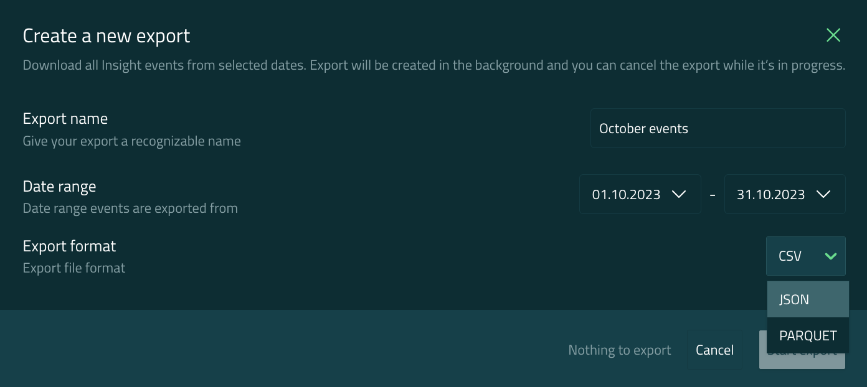
Task: Close the Create a new export dialog
Action: [833, 35]
